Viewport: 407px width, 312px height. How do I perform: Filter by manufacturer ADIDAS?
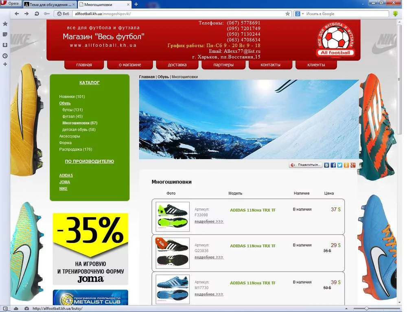(x=66, y=175)
